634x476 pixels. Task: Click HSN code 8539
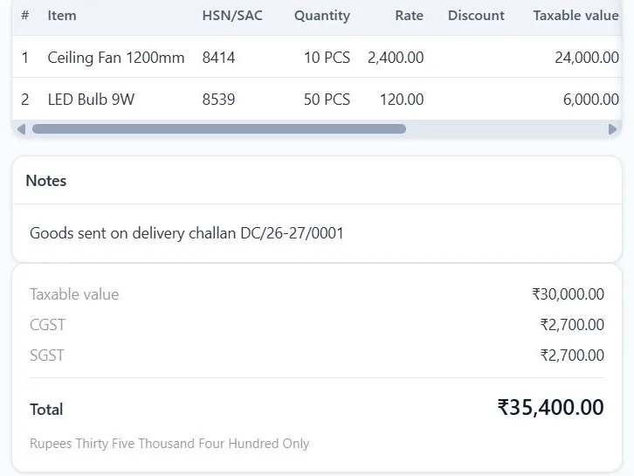click(x=218, y=99)
